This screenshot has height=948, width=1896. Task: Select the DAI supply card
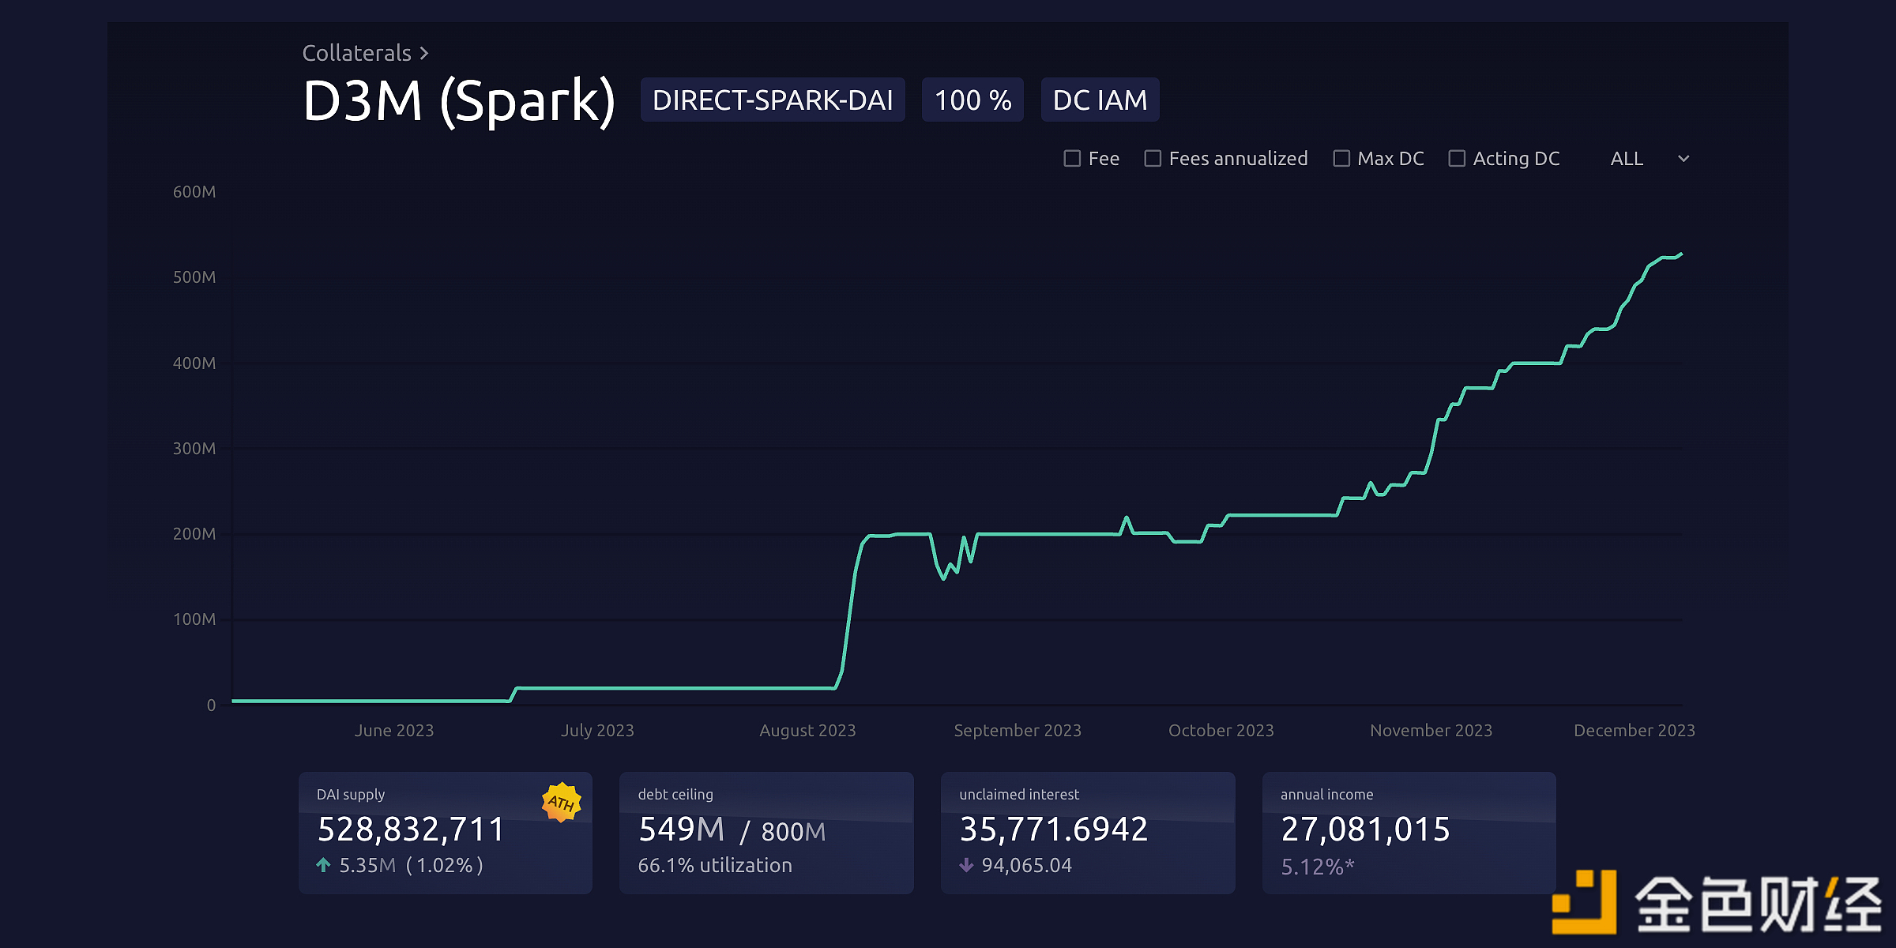coord(445,833)
